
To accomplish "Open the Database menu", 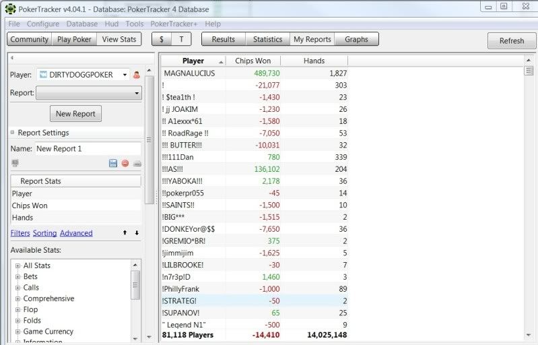I will [x=82, y=24].
